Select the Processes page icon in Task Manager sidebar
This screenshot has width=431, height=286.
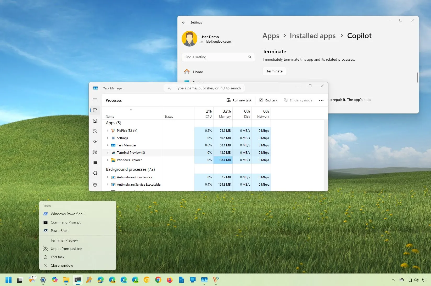[95, 110]
